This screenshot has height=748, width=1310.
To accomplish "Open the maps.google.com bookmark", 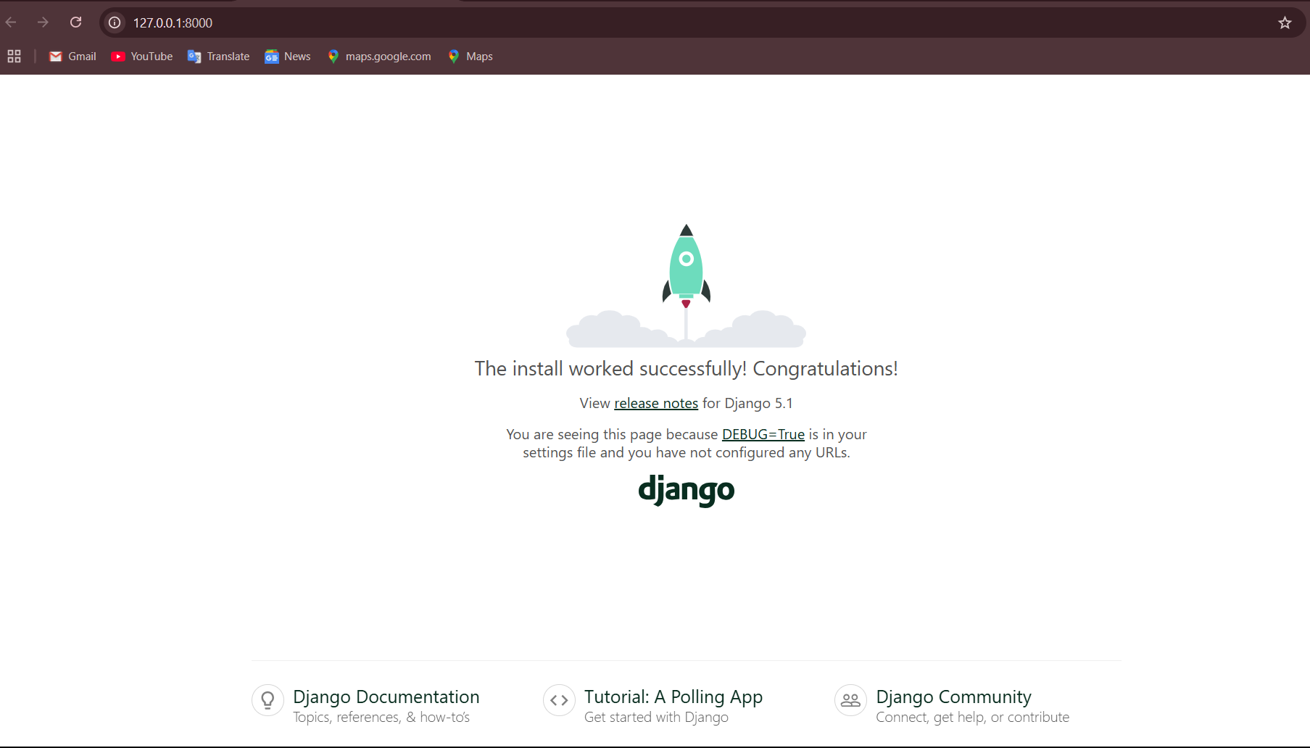I will (378, 57).
